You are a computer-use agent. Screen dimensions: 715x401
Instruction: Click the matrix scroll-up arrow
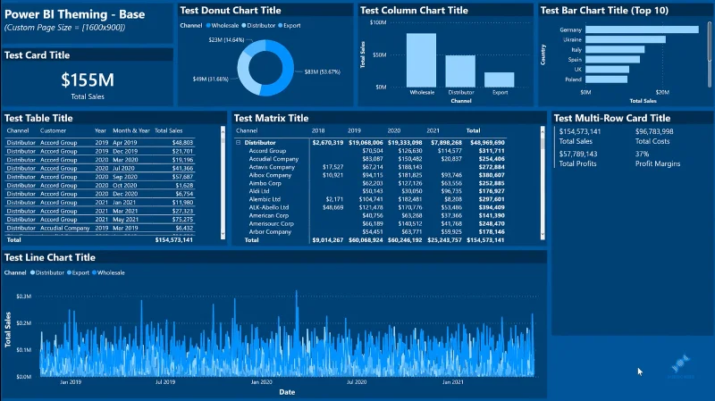[543, 131]
